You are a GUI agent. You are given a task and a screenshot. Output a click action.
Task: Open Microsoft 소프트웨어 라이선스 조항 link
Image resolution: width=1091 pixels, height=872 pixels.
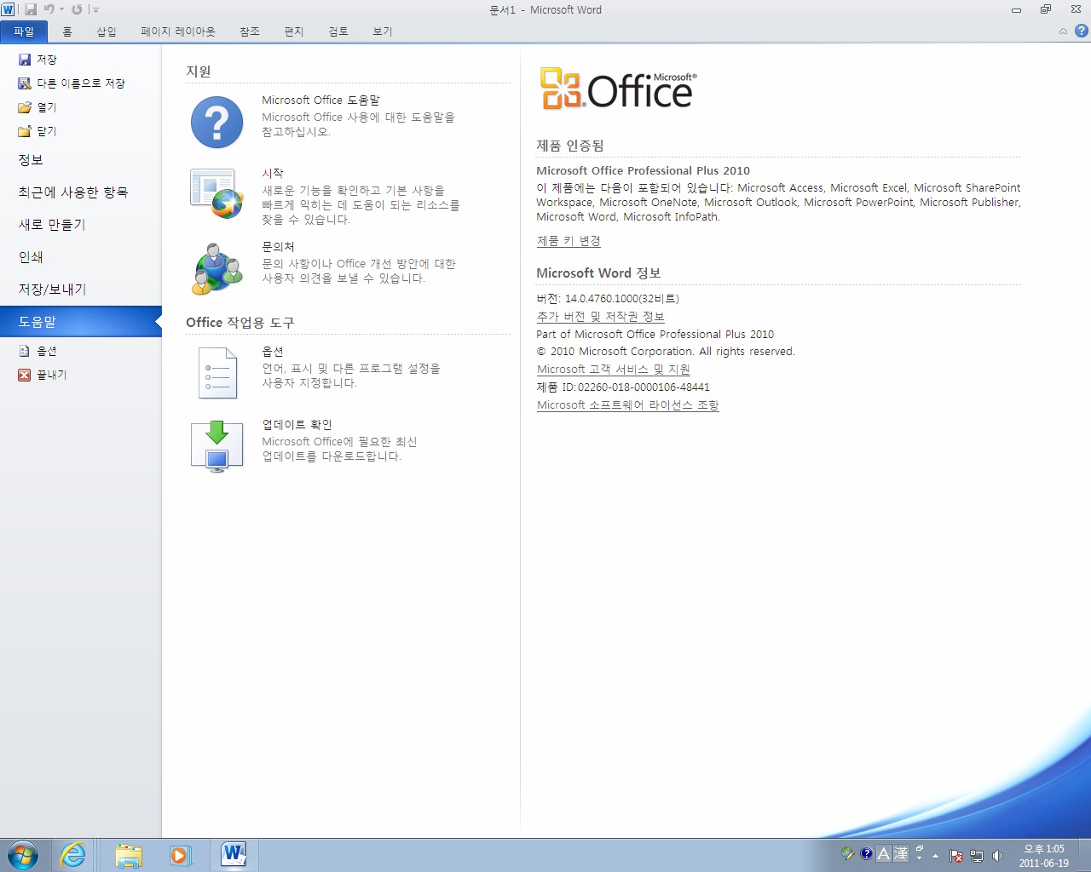[627, 404]
